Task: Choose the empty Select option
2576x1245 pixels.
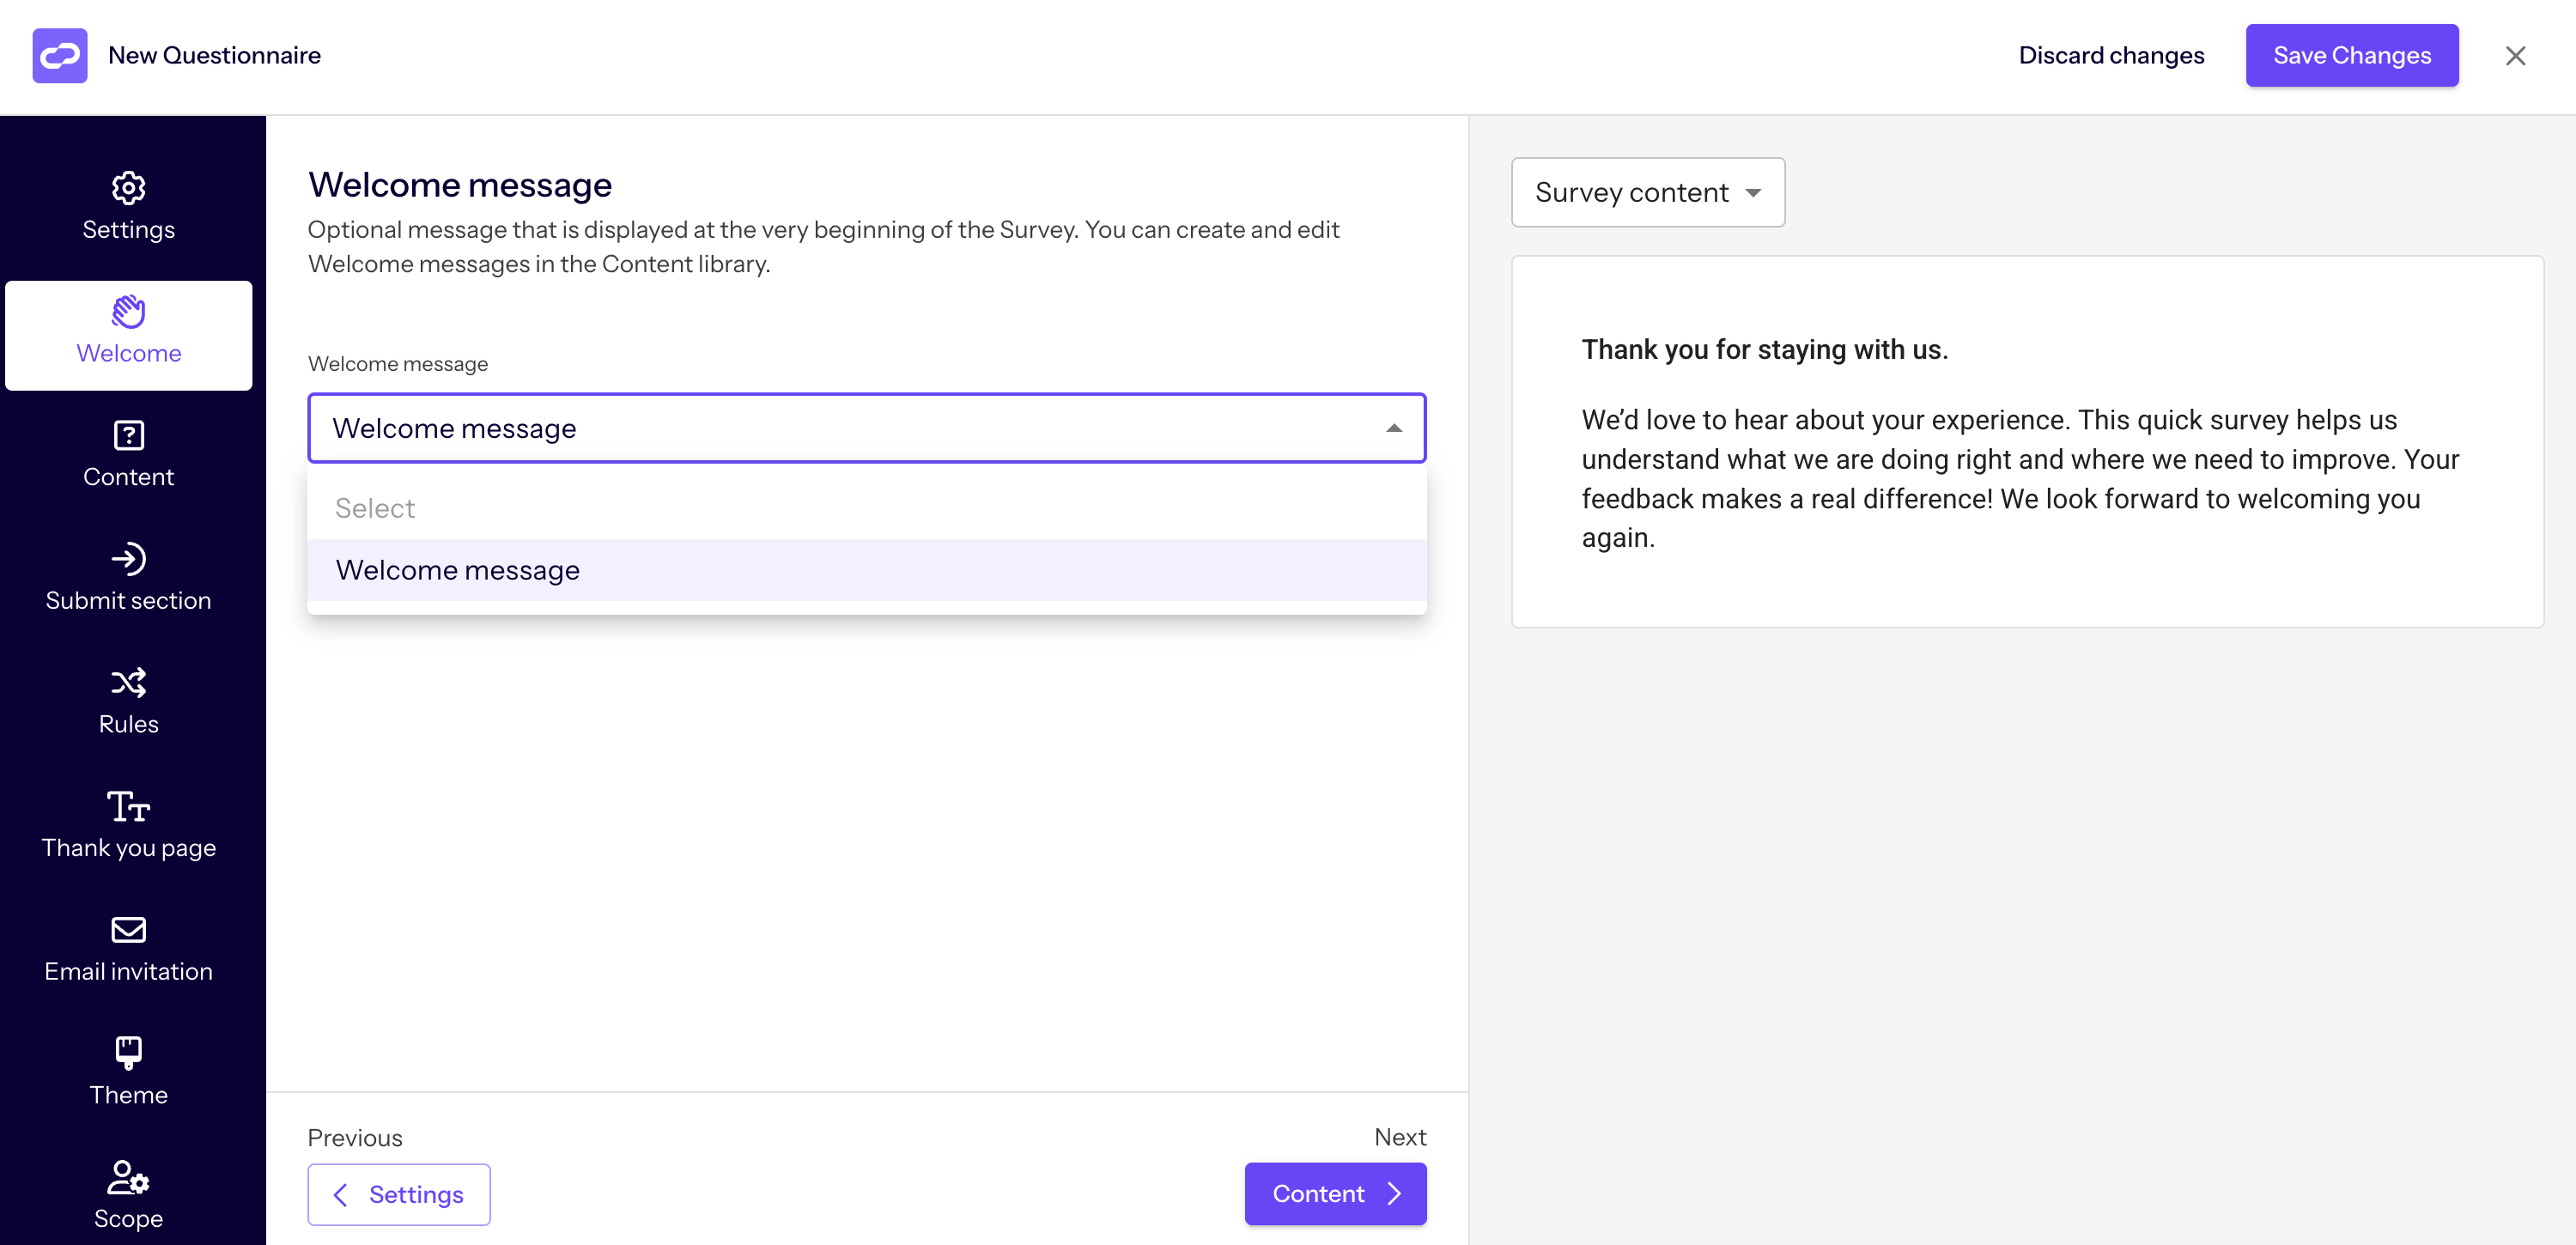Action: click(x=866, y=508)
